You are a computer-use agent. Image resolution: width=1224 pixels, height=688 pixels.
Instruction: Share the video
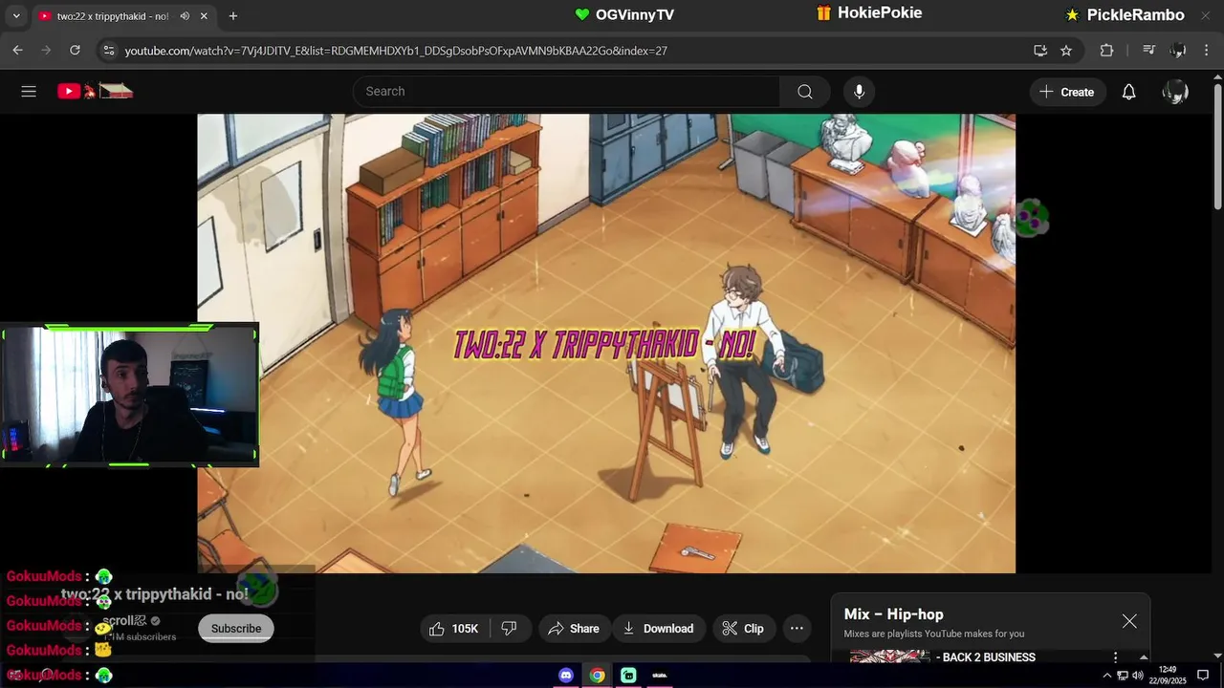click(574, 628)
